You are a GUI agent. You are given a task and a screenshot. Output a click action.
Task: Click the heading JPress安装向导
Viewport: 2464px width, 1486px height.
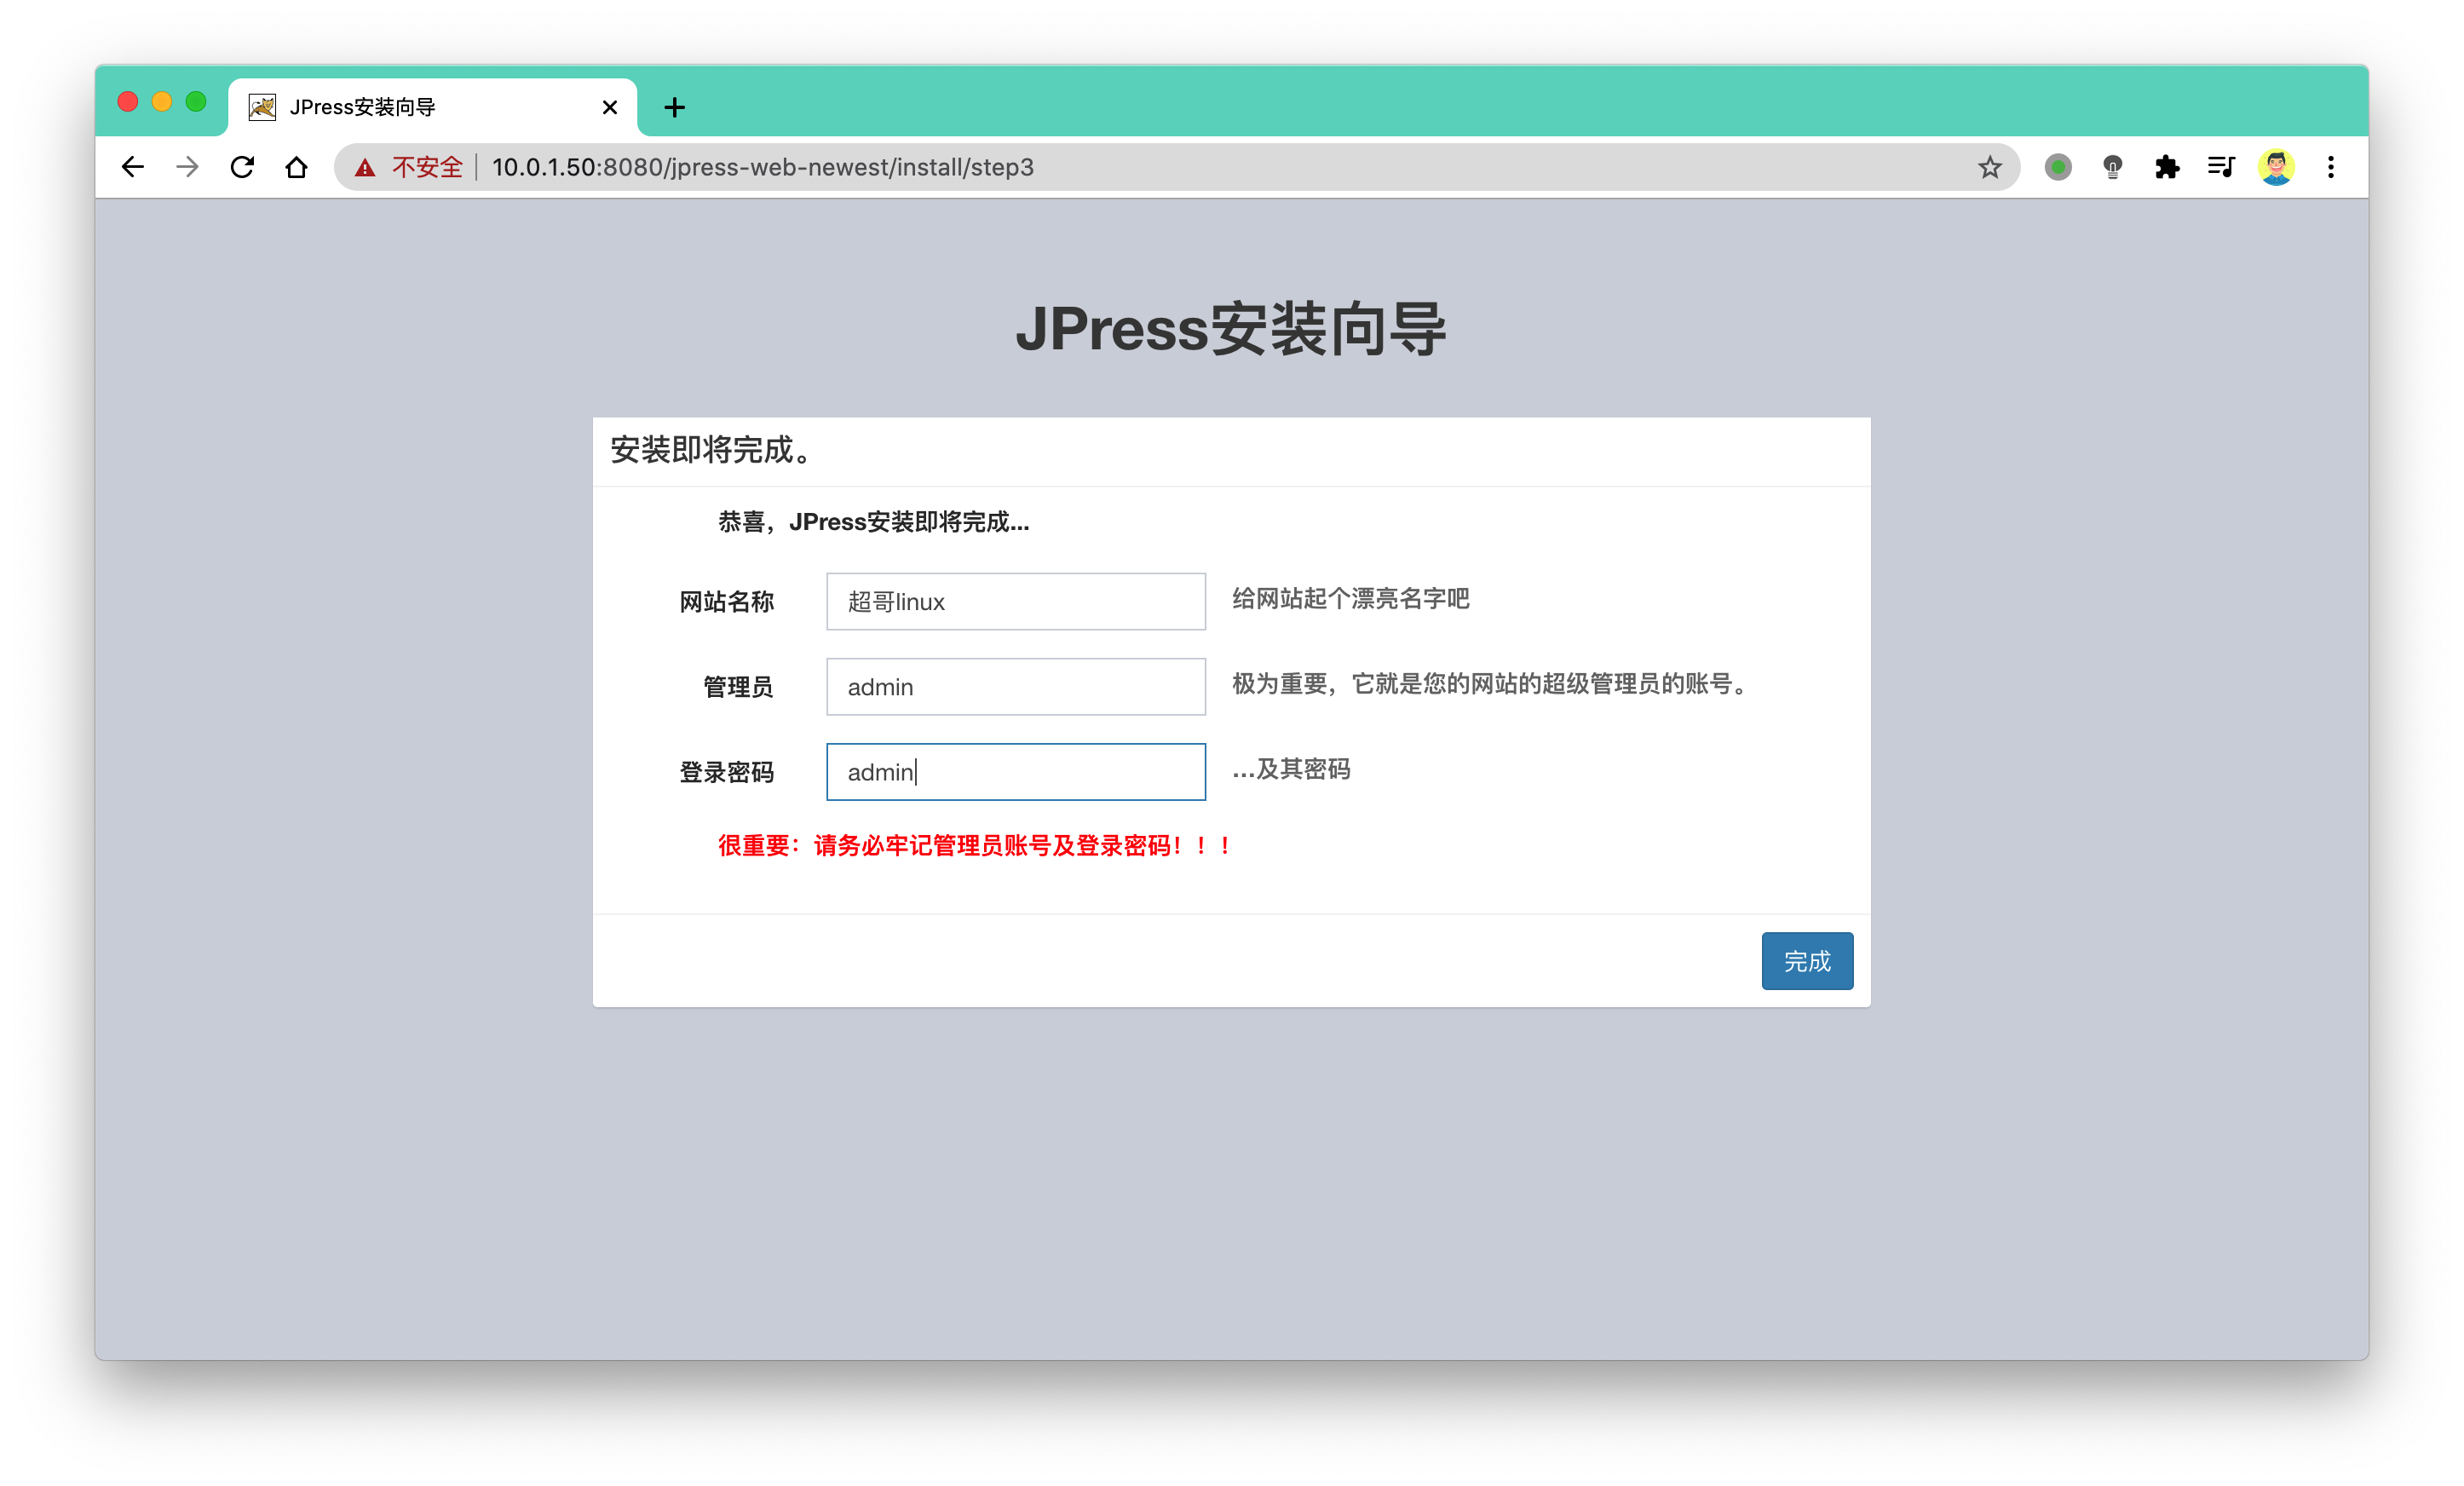point(1231,328)
